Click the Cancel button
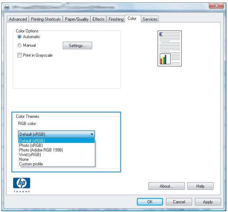Viewport: 228px width, 212px height. click(179, 202)
